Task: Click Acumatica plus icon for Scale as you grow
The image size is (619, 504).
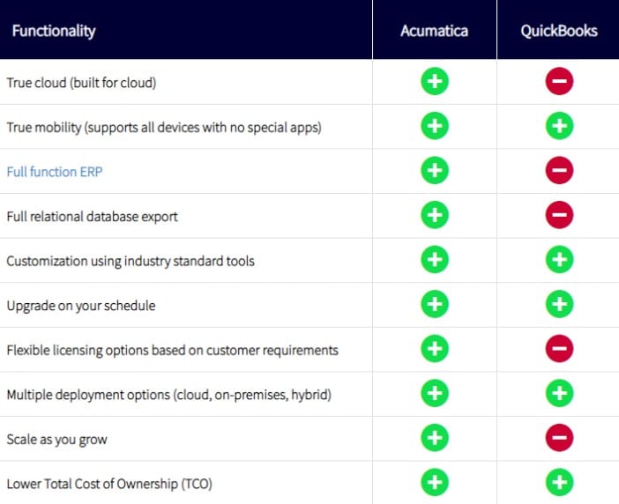Action: [435, 438]
